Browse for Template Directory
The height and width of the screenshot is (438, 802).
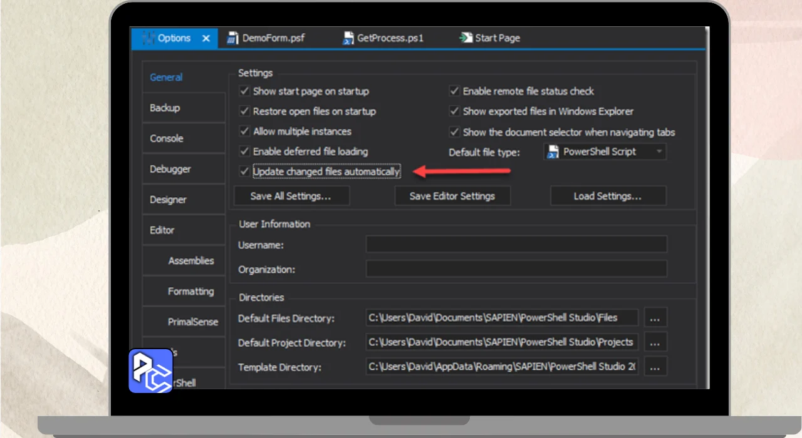click(655, 367)
